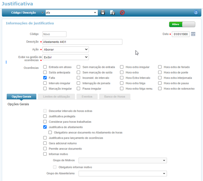Click the save floppy disk icon
203x181 pixels.
103,13
